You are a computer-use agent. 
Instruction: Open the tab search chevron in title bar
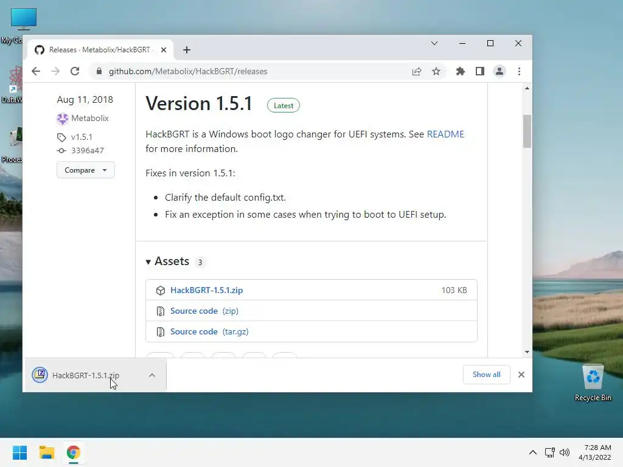click(x=434, y=43)
